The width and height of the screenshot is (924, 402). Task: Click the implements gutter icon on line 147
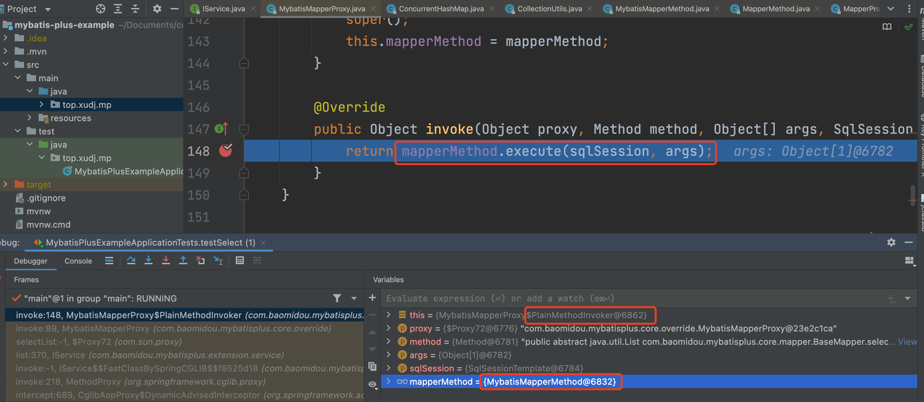coord(221,129)
